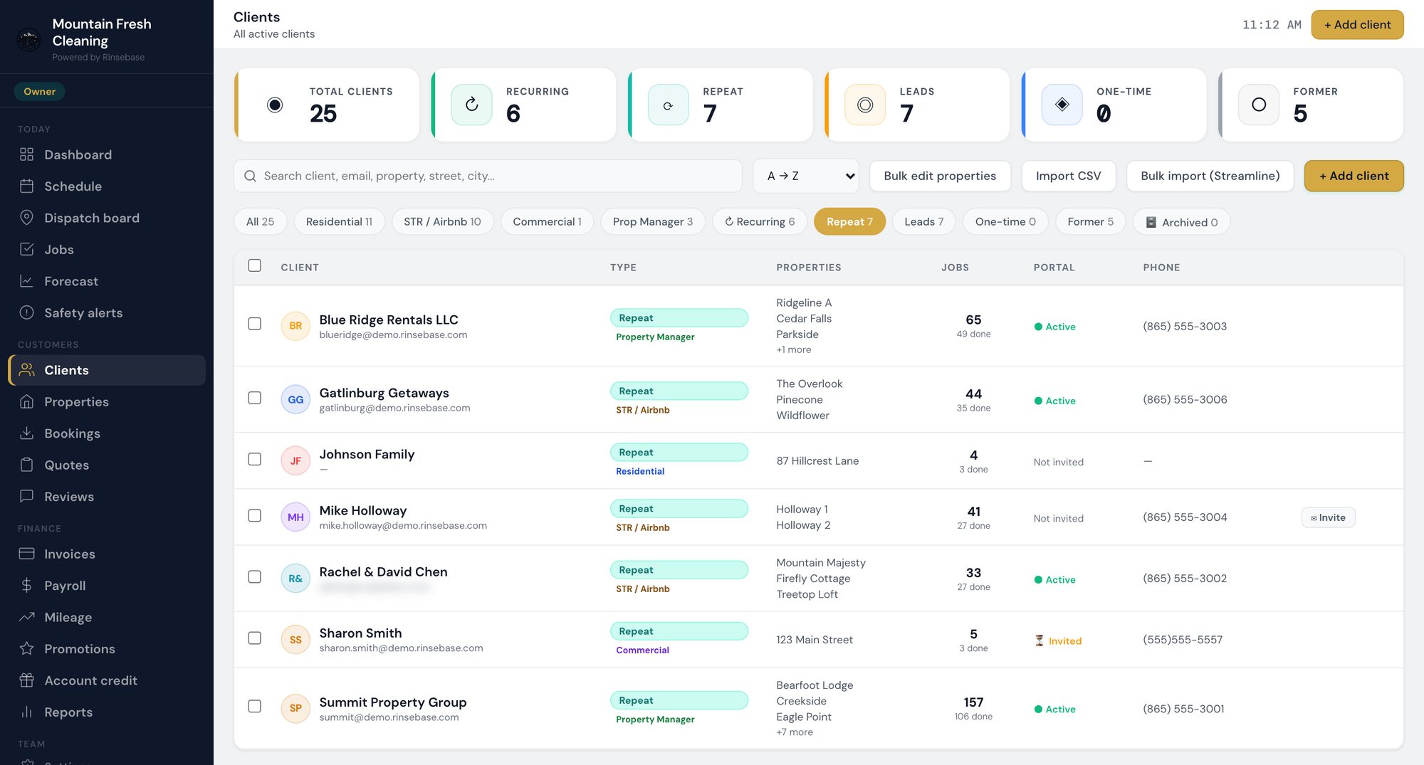Select the Commercial 1 filter tab

[547, 221]
